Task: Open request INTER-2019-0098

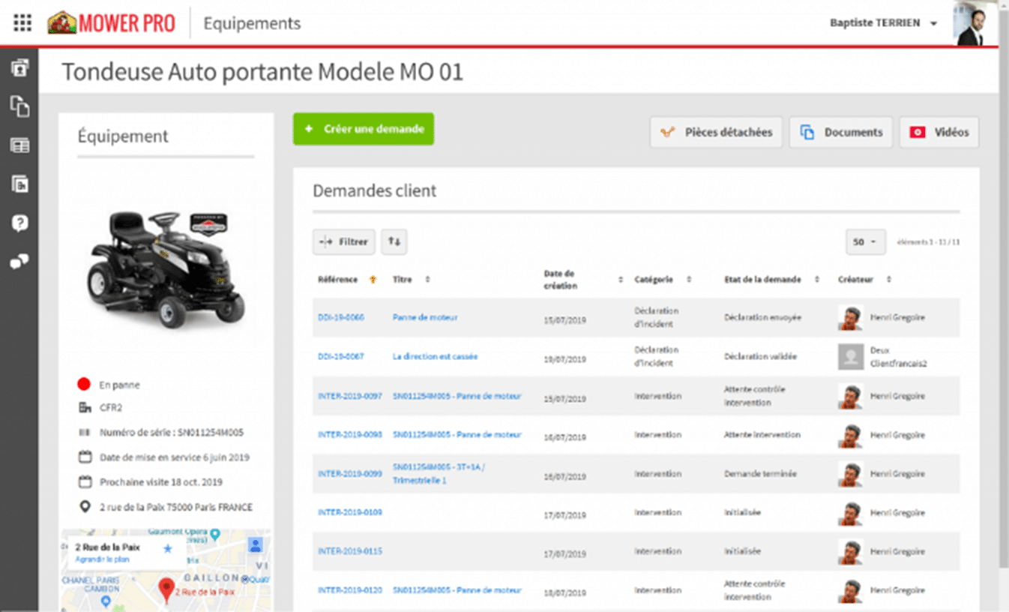Action: 350,435
